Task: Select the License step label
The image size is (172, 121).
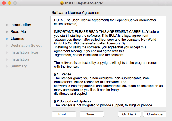Action: coord(17,39)
